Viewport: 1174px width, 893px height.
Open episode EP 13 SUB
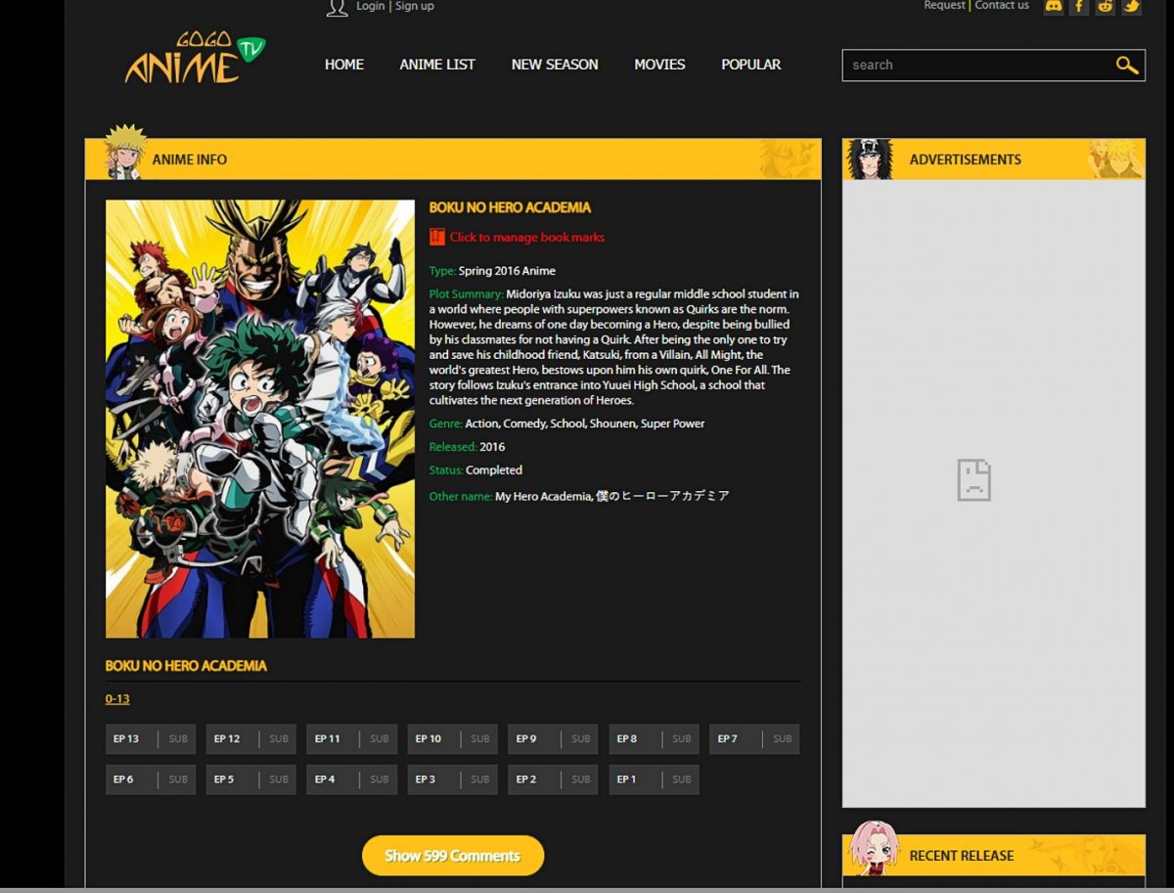[x=151, y=738]
